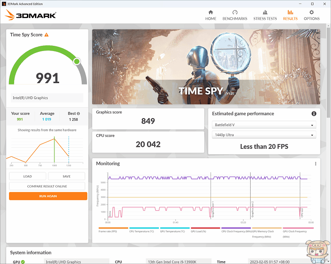Open the Options gear icon
331x264 pixels.
(312, 12)
